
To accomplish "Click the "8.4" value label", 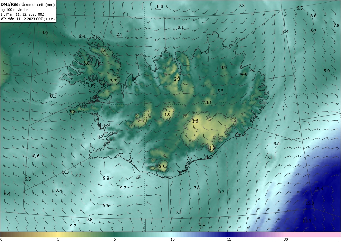I will tap(285, 31).
